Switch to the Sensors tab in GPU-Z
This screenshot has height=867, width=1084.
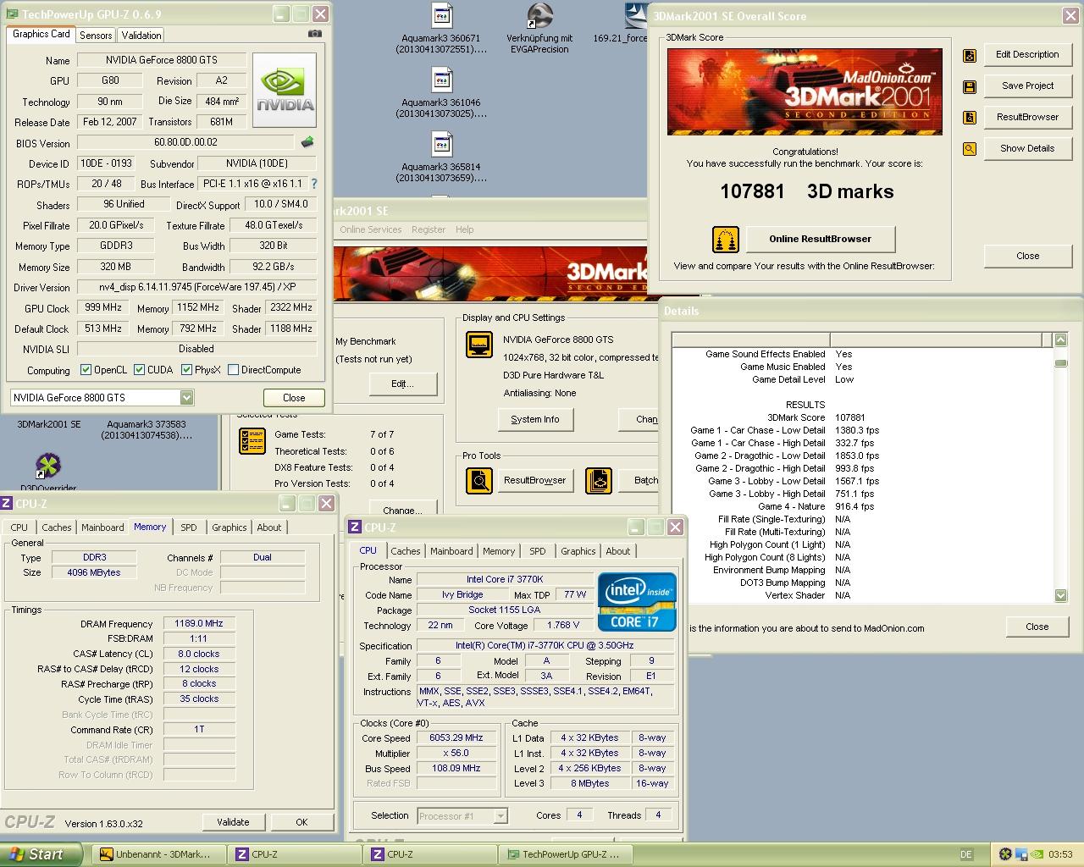[96, 35]
